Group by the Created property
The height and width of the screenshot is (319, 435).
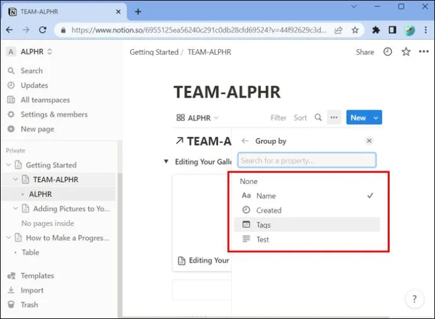[x=307, y=211]
